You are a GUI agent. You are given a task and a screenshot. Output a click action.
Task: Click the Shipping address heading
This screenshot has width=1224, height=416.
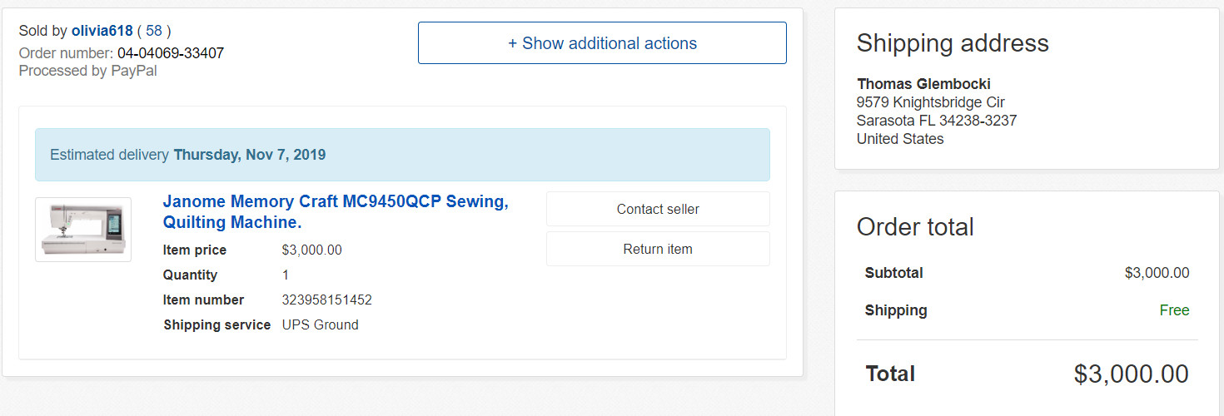[x=953, y=43]
